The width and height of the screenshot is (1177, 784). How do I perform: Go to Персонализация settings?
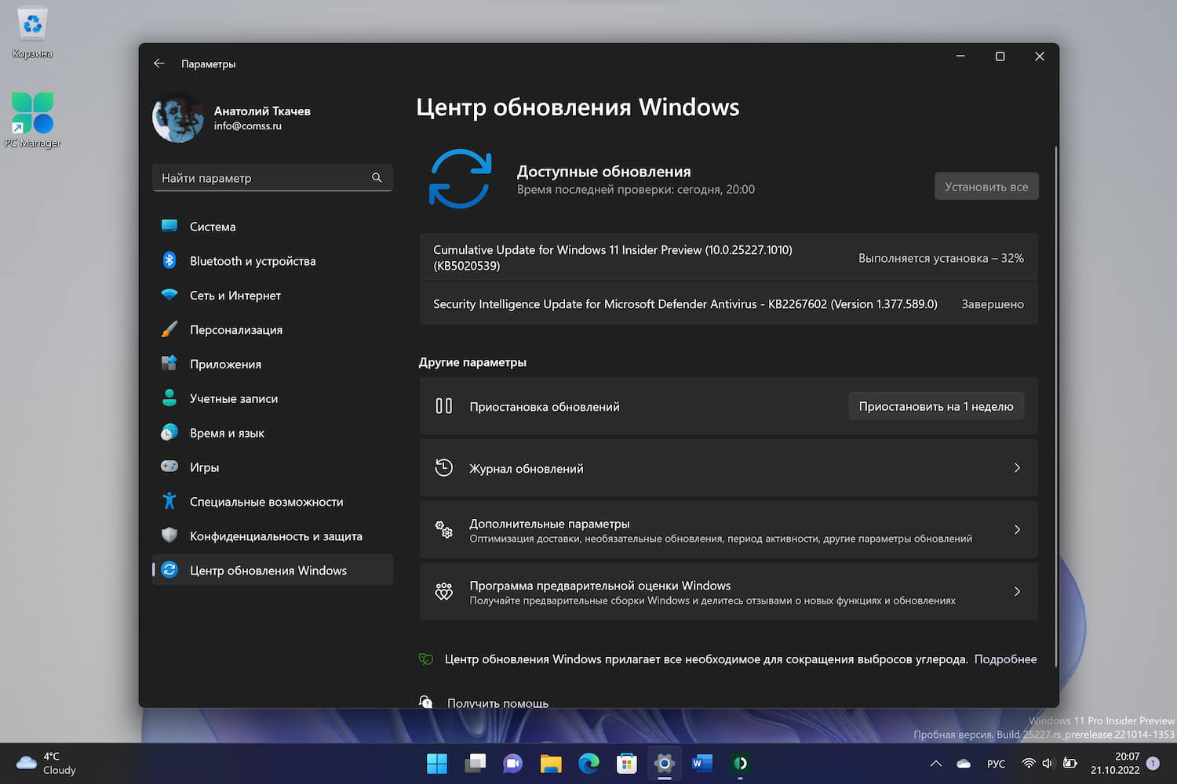tap(272, 330)
